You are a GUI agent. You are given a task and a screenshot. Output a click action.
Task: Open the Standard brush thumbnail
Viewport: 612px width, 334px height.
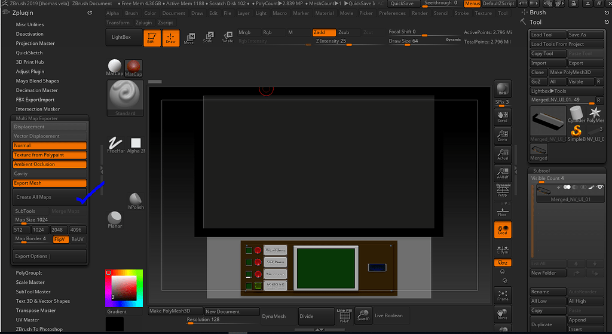(125, 99)
